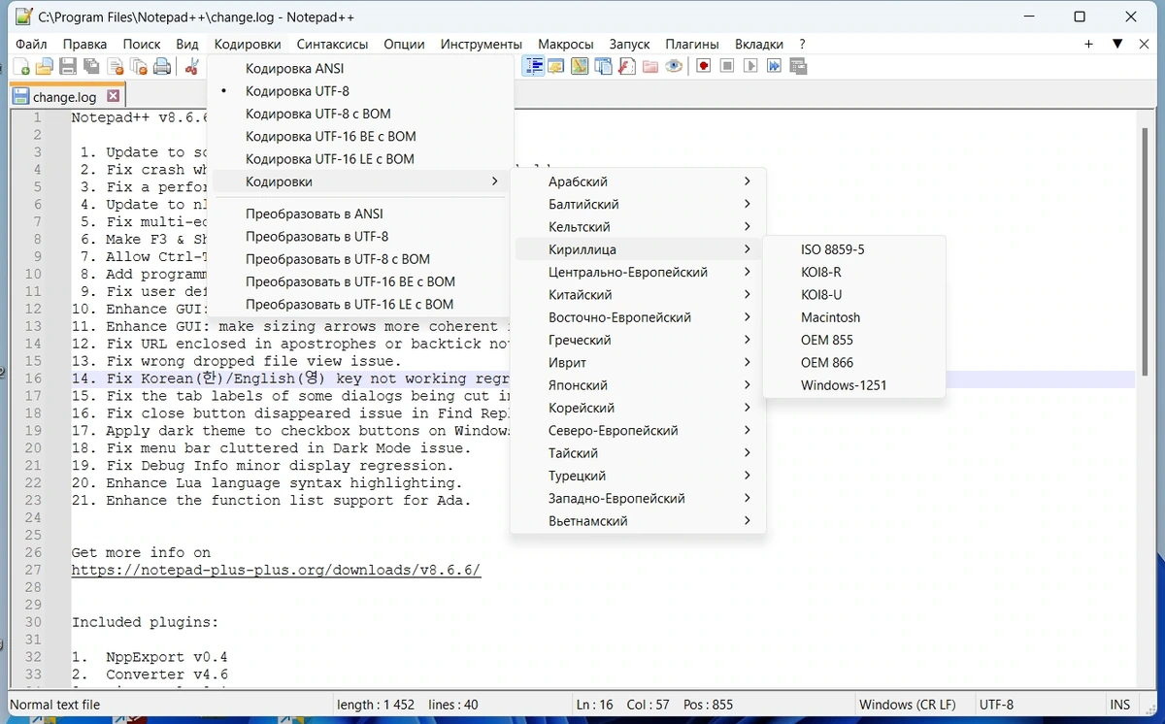Screen dimensions: 1165x724
Task: Choose Преобразовать в UTF-8 с BOM
Action: (x=360, y=259)
